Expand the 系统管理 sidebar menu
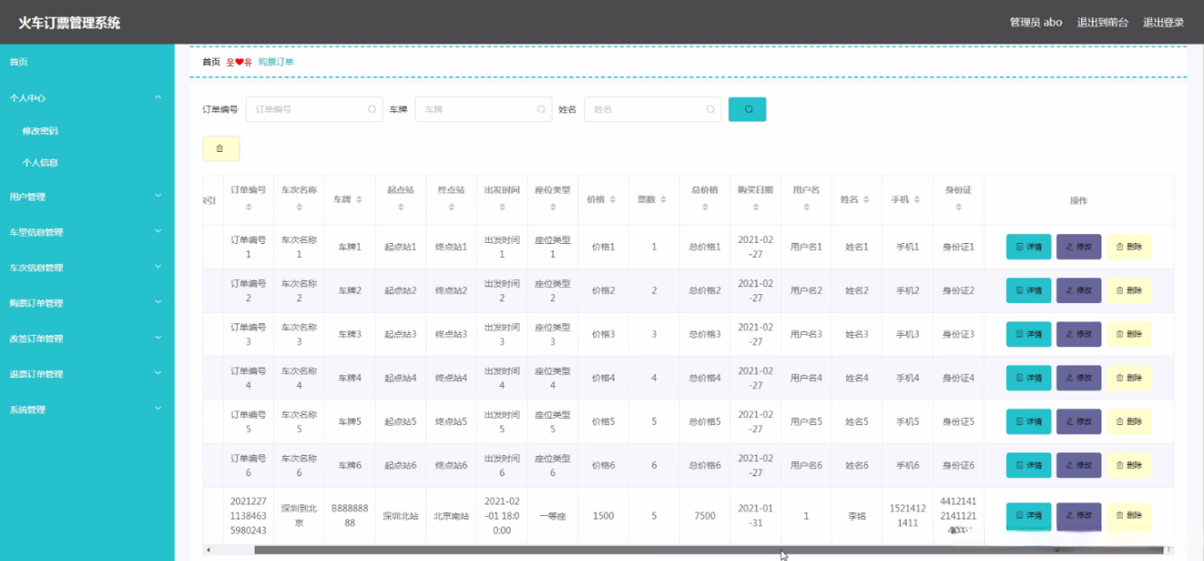The height and width of the screenshot is (561, 1204). tap(87, 410)
